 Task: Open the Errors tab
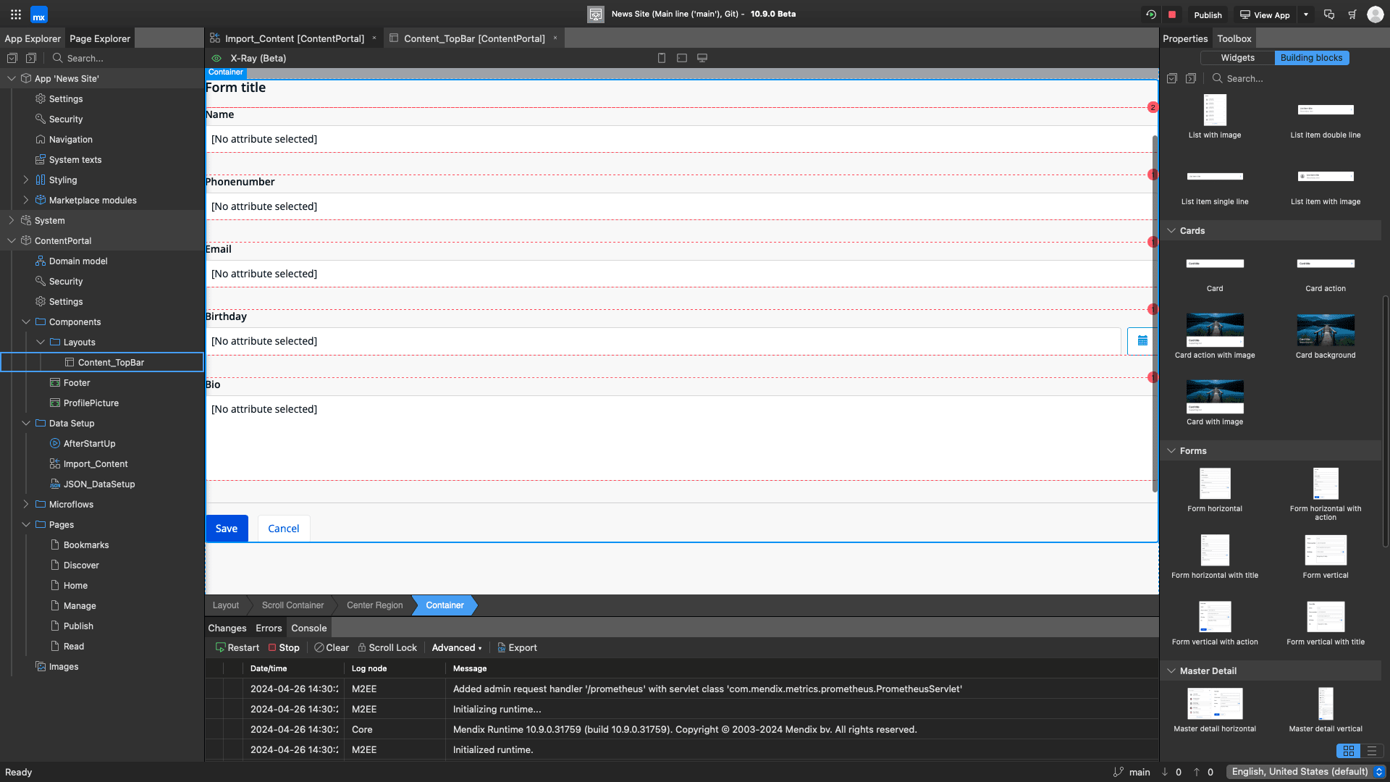pos(269,628)
